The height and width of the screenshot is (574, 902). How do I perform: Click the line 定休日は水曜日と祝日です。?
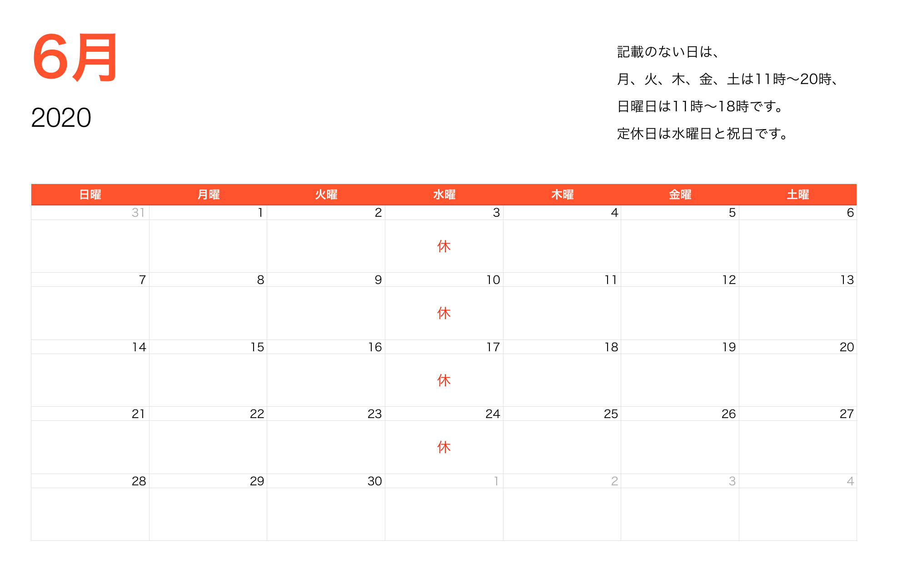click(x=703, y=134)
